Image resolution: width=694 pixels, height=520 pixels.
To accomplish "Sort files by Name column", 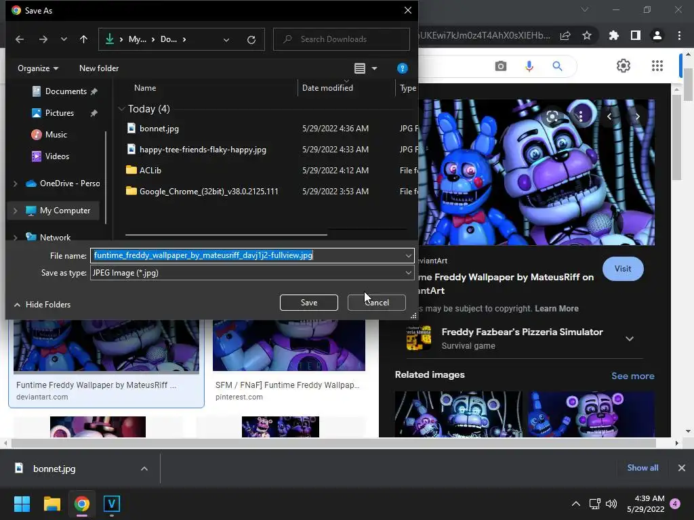I will 145,88.
